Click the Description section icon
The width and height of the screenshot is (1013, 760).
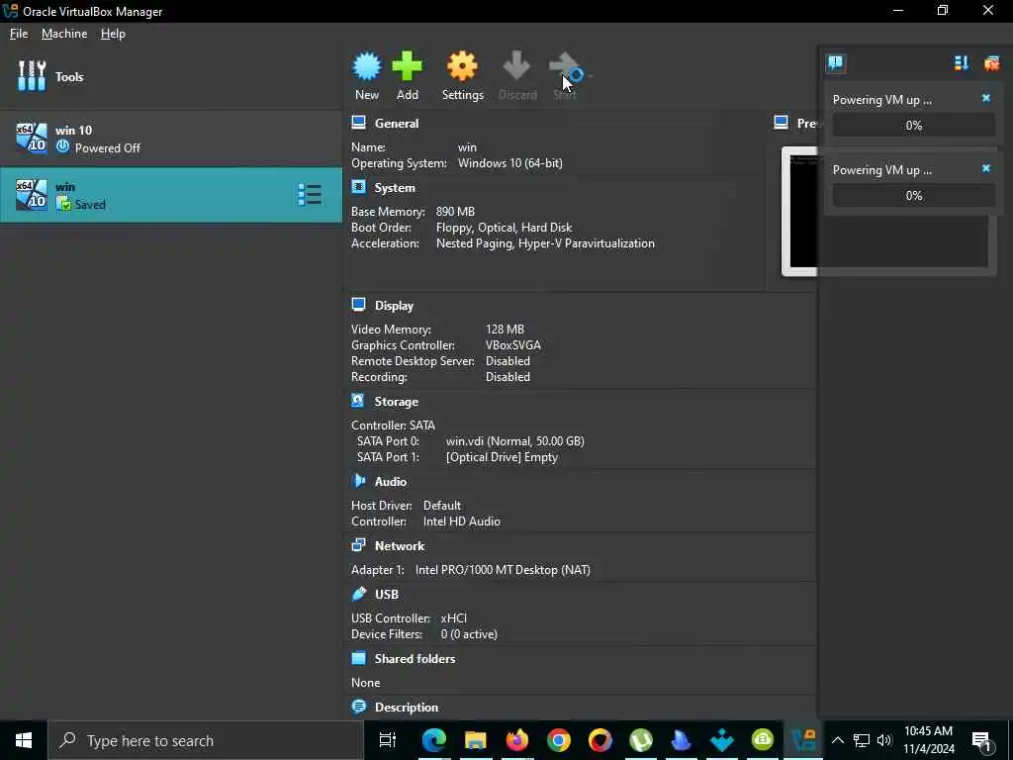(358, 706)
